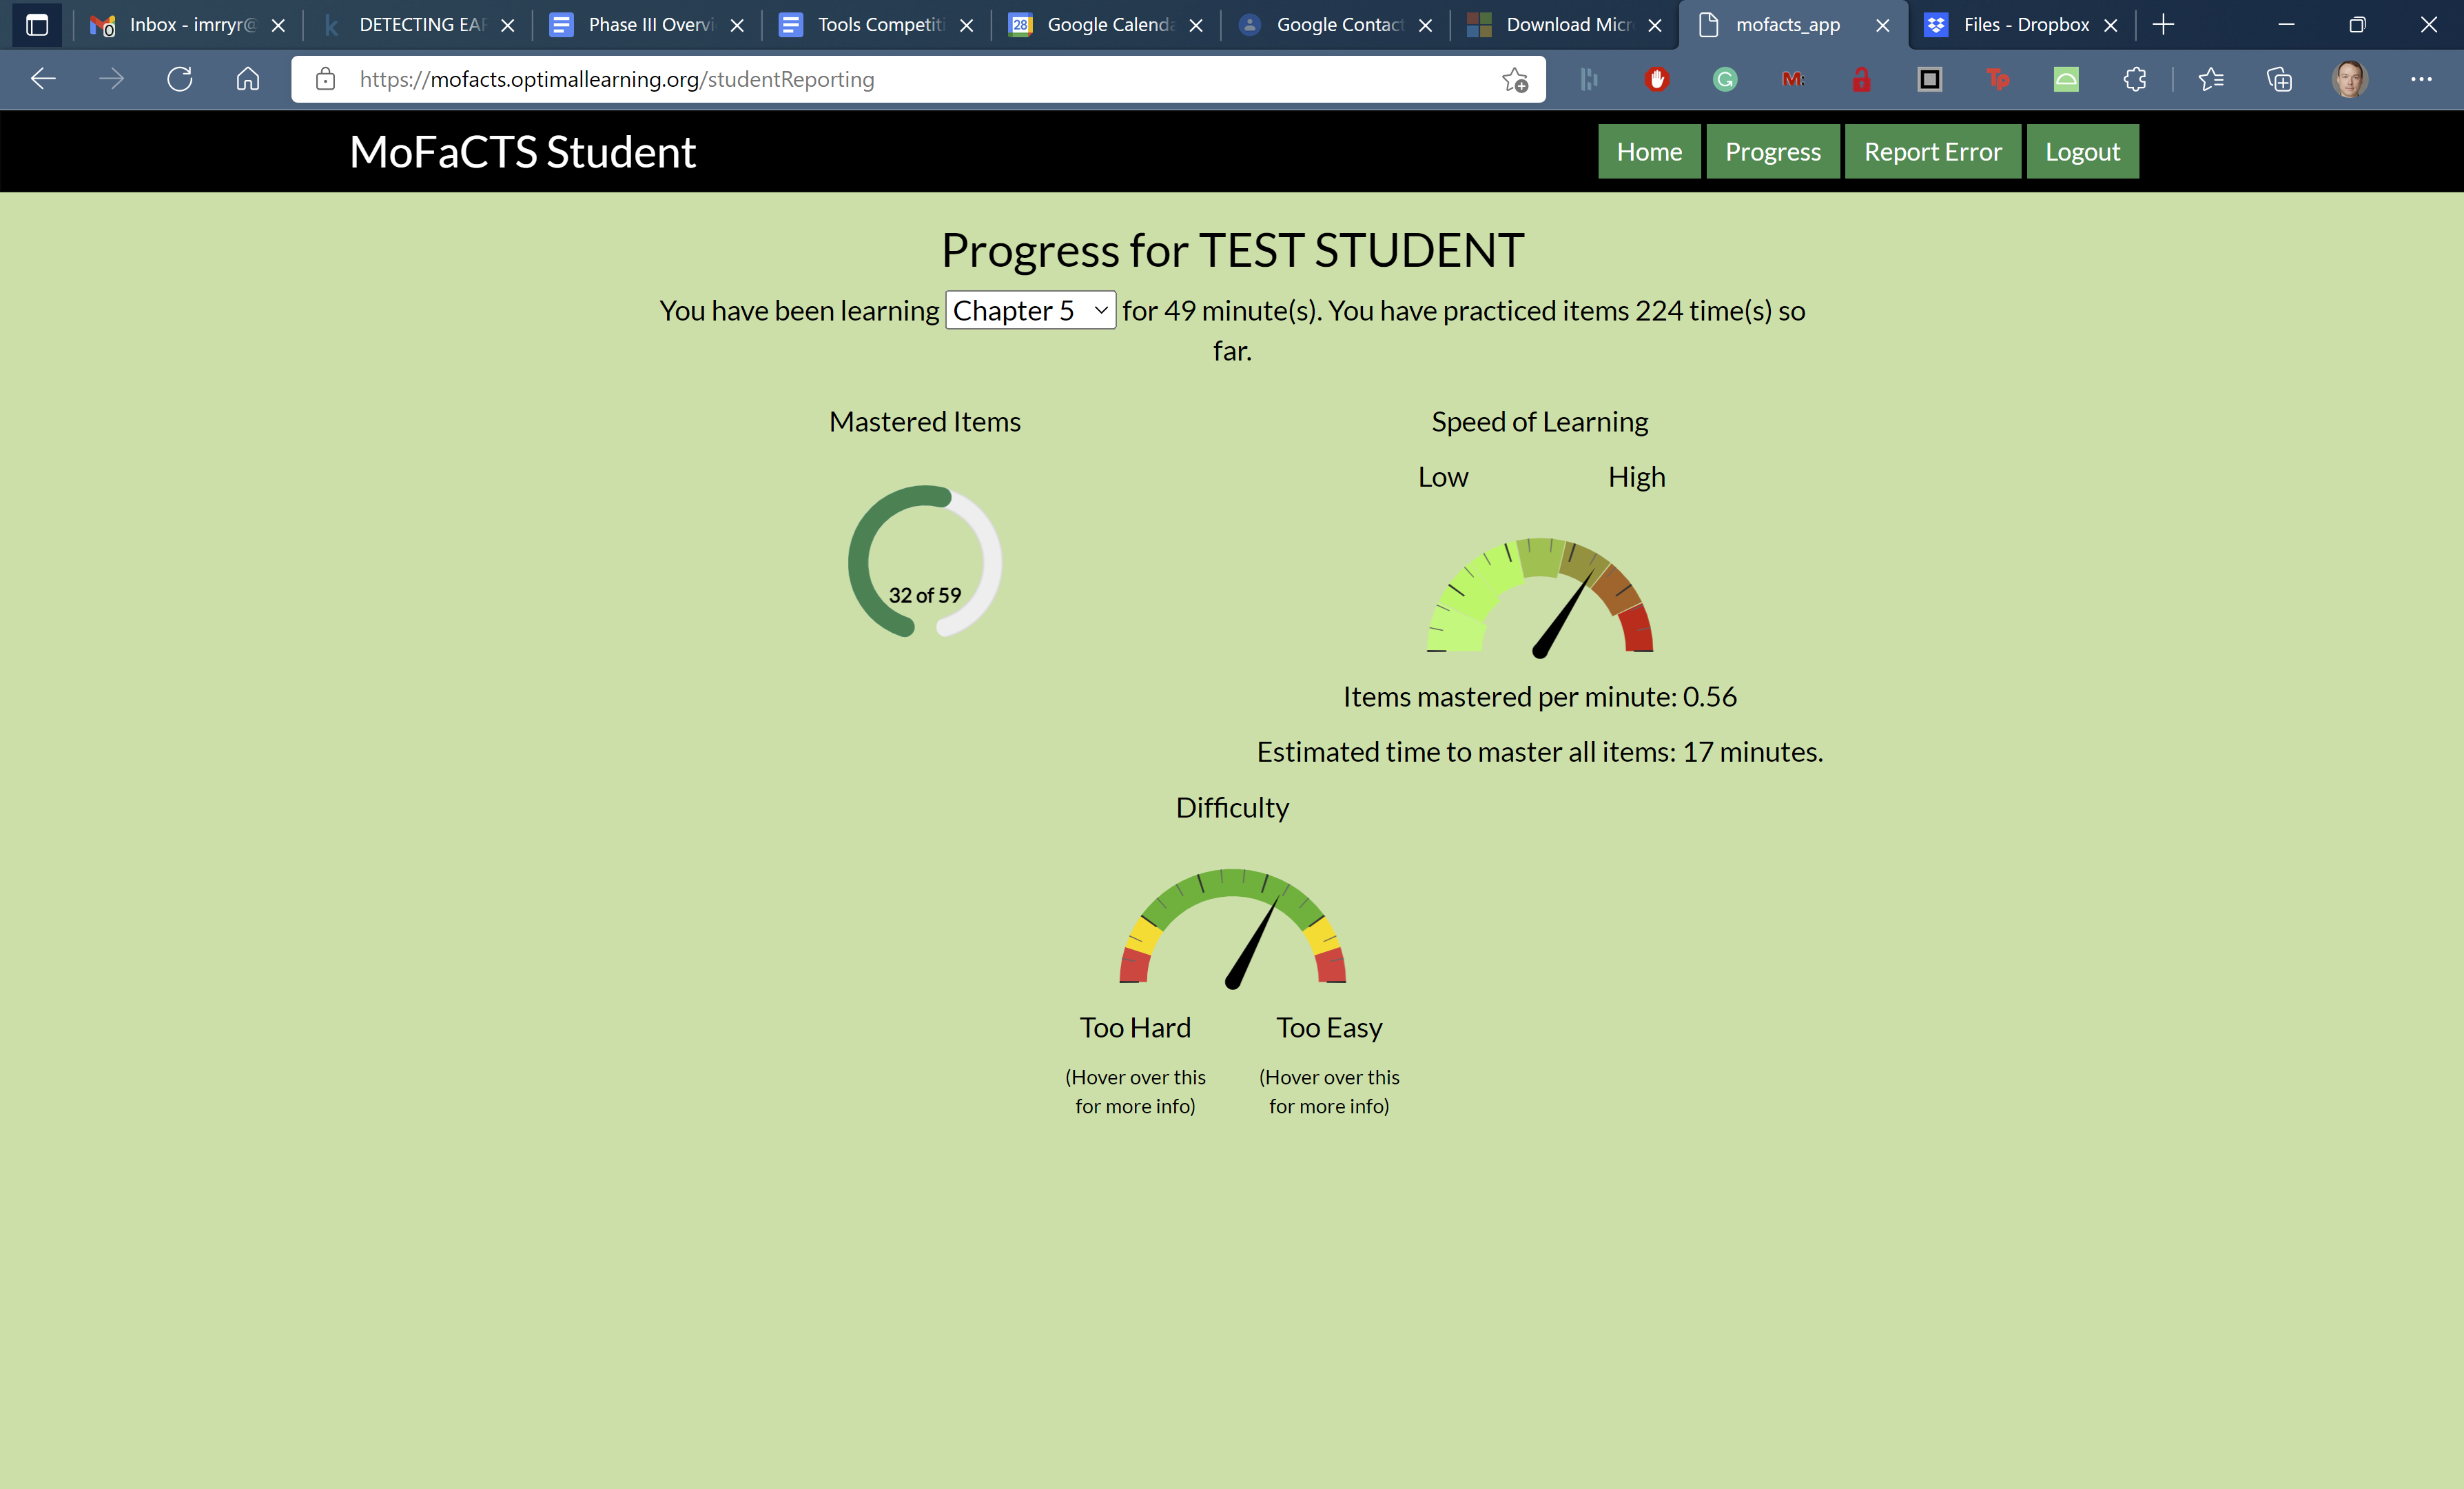Click the Report Error button
Viewport: 2464px width, 1489px height.
[1932, 151]
